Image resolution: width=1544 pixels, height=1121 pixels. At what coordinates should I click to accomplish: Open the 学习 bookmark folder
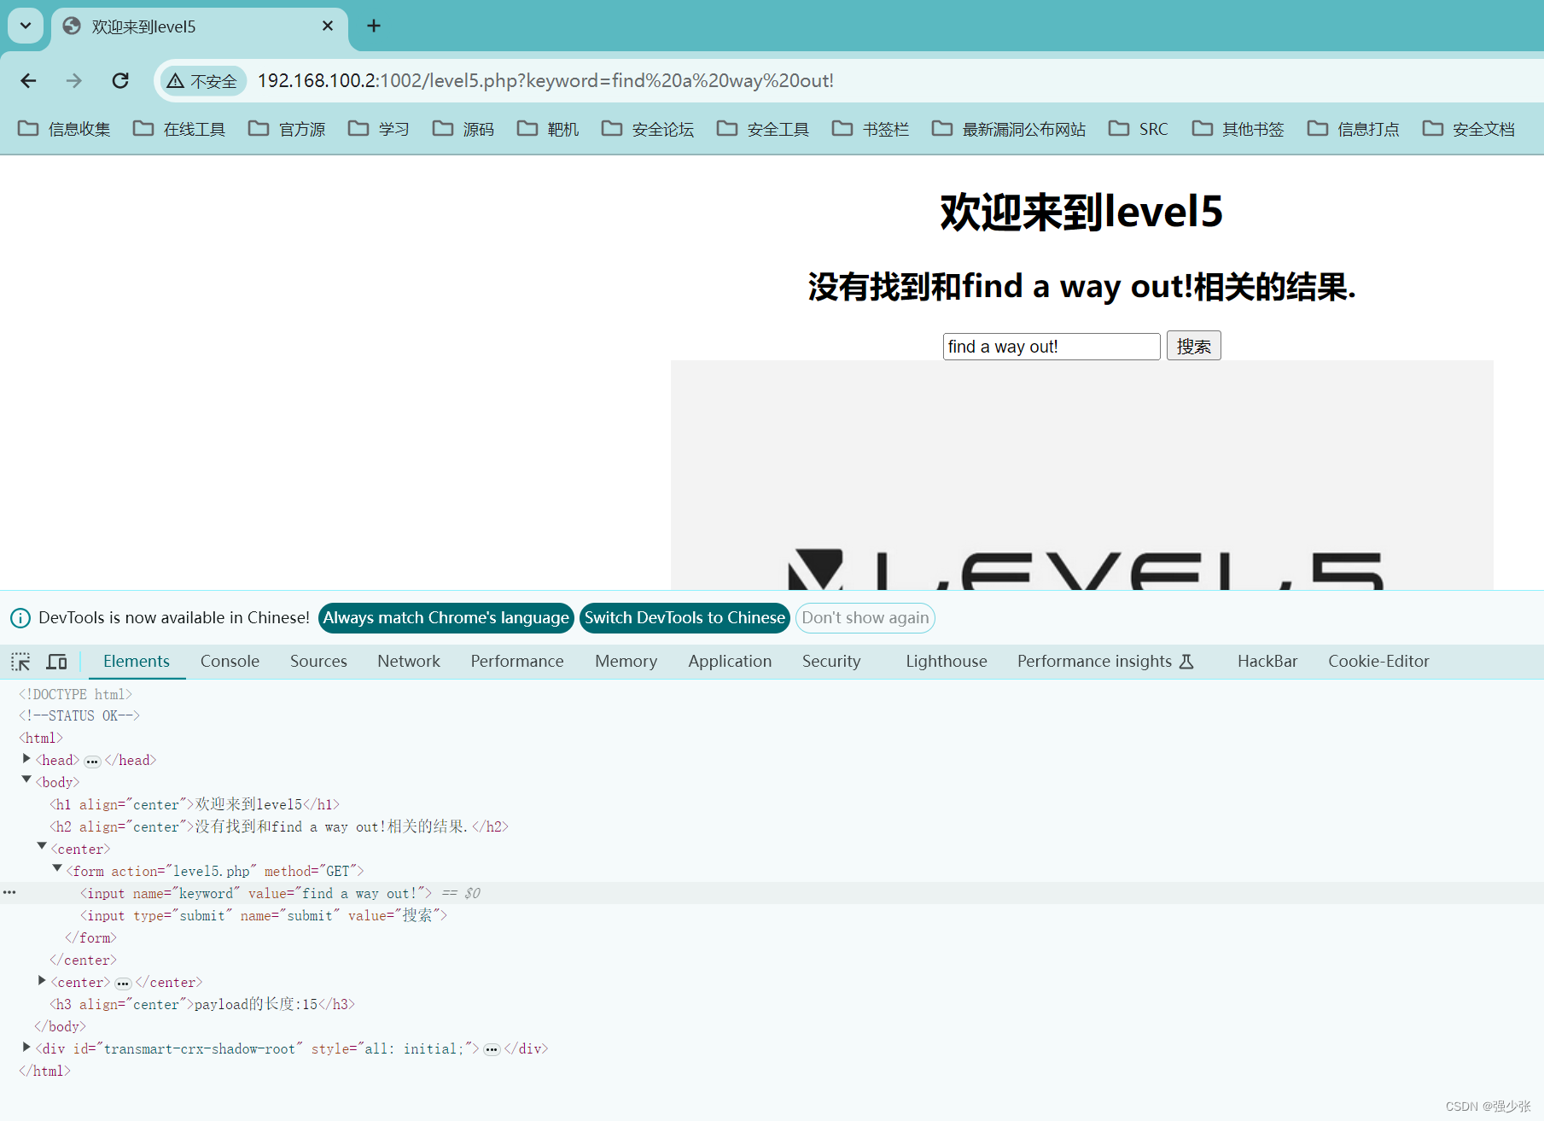[x=379, y=129]
